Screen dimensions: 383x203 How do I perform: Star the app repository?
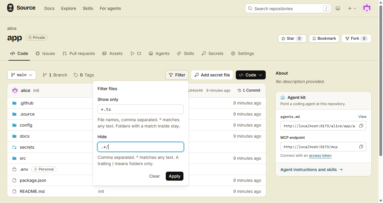tap(292, 39)
